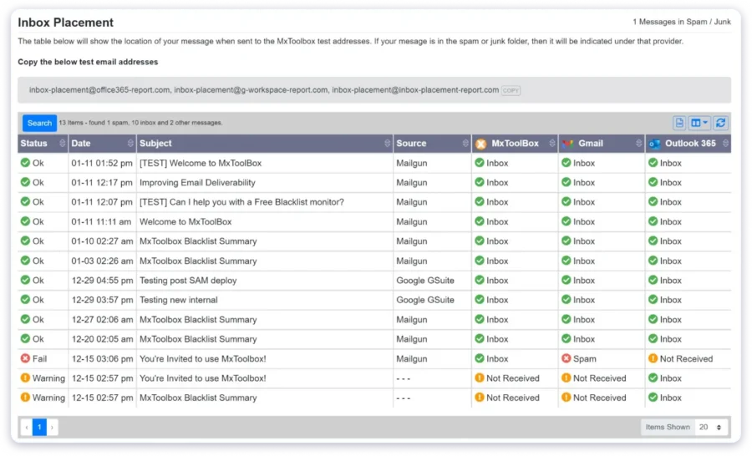Click date '12-15 03:06 pm'
Image resolution: width=752 pixels, height=456 pixels.
[x=102, y=358]
